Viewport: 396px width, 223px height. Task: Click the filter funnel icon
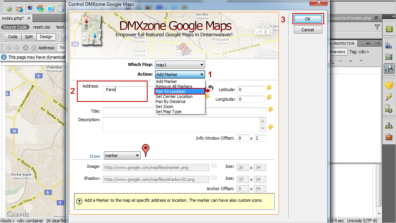377,27
